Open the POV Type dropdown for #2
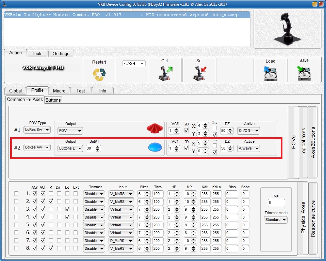Viewport: 326px width, 261px height. [37, 147]
